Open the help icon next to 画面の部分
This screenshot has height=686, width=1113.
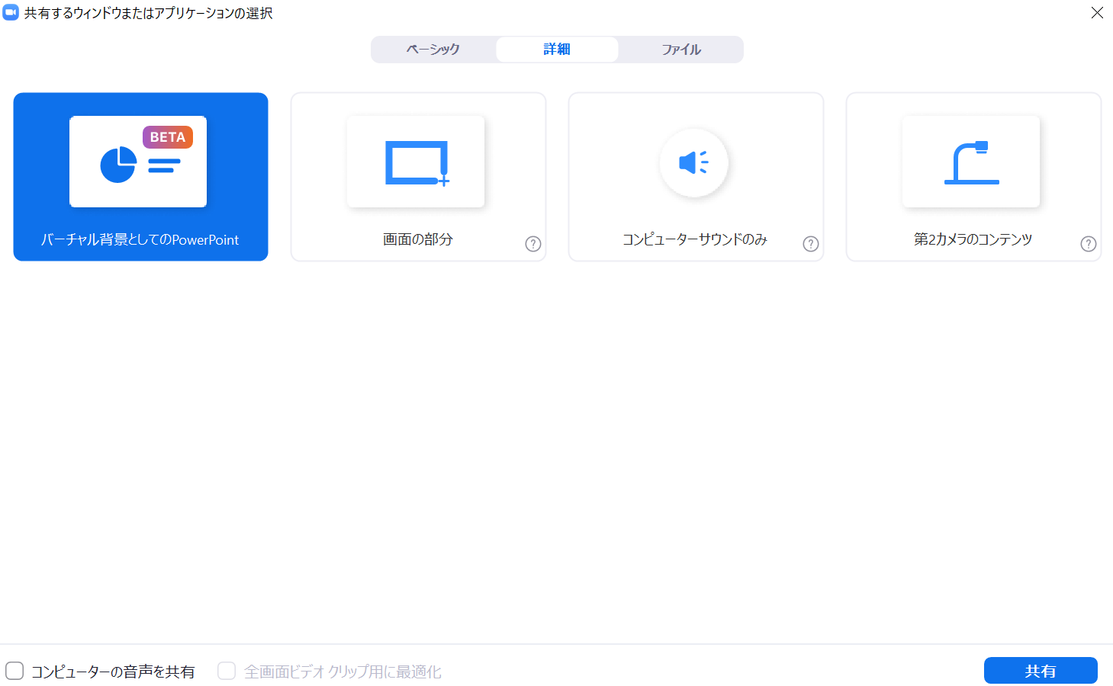pos(532,244)
